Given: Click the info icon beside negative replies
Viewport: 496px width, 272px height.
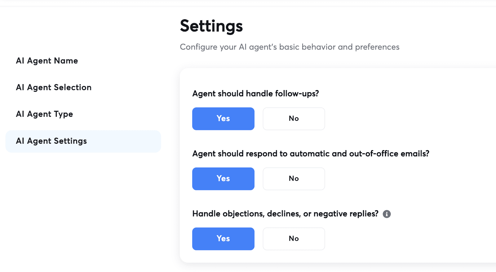Looking at the screenshot, I should [x=387, y=214].
